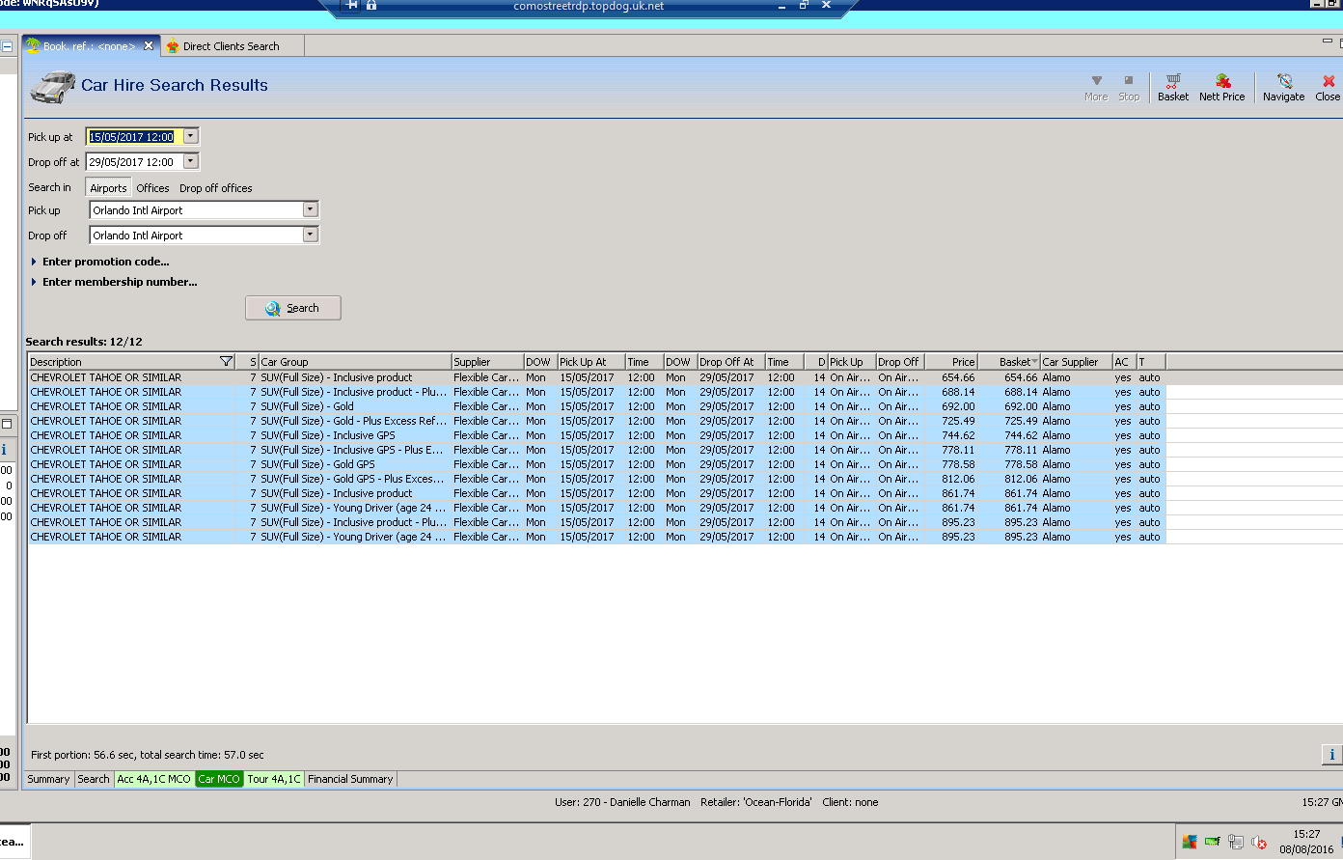Click the Stop toolbar button
The width and height of the screenshot is (1343, 860).
[x=1129, y=86]
